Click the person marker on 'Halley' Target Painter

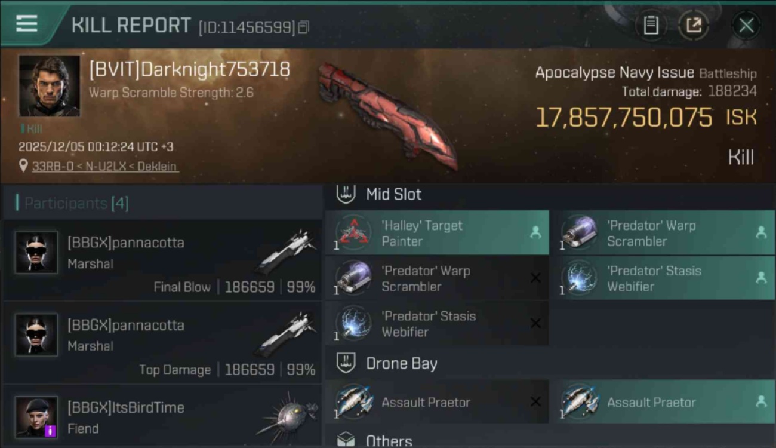coord(535,233)
